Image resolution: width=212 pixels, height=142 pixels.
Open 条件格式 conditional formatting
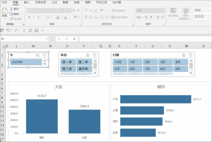coord(173,14)
